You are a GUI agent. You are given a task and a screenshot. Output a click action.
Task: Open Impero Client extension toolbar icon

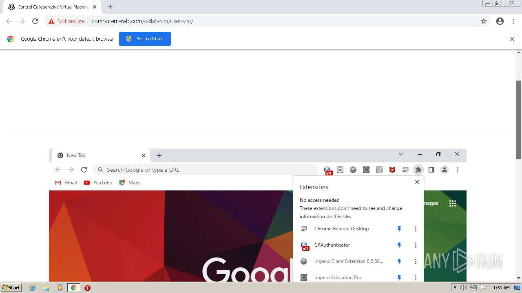coord(353,170)
